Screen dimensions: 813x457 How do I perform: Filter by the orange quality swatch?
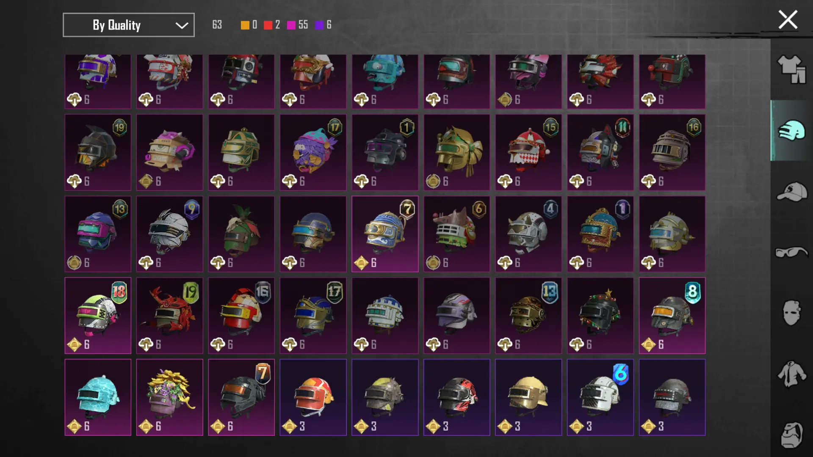click(x=245, y=25)
